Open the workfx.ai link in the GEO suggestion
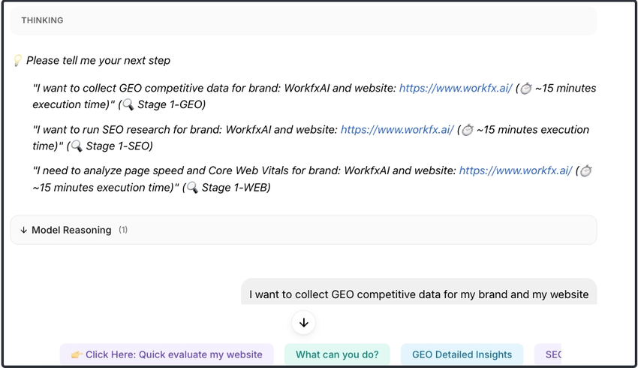The width and height of the screenshot is (638, 368). click(x=456, y=89)
